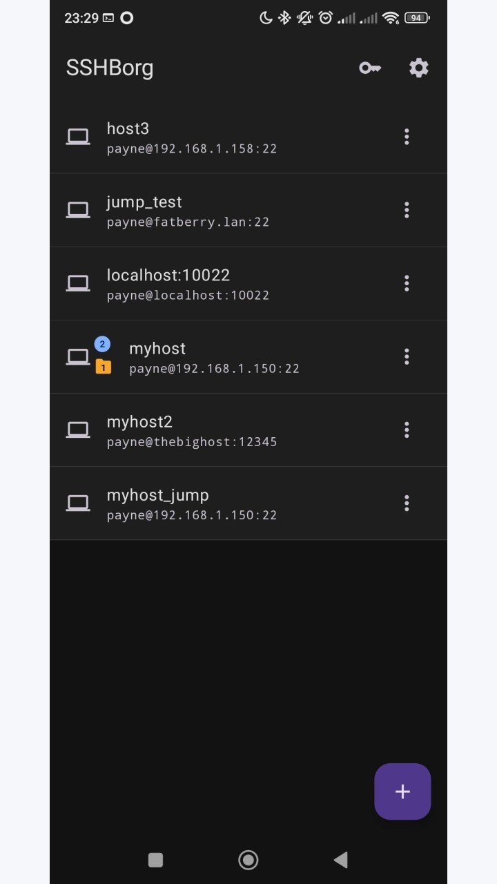Click the laptop icon for jump_test
Screen dimensions: 497x884
click(x=78, y=210)
